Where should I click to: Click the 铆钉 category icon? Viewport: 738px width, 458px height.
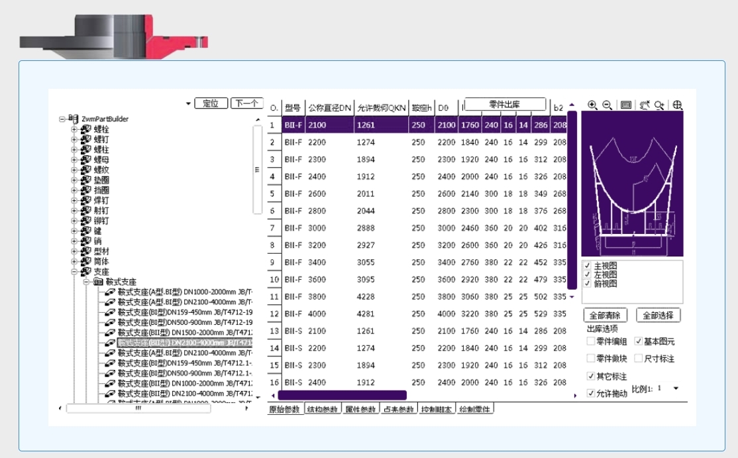85,221
